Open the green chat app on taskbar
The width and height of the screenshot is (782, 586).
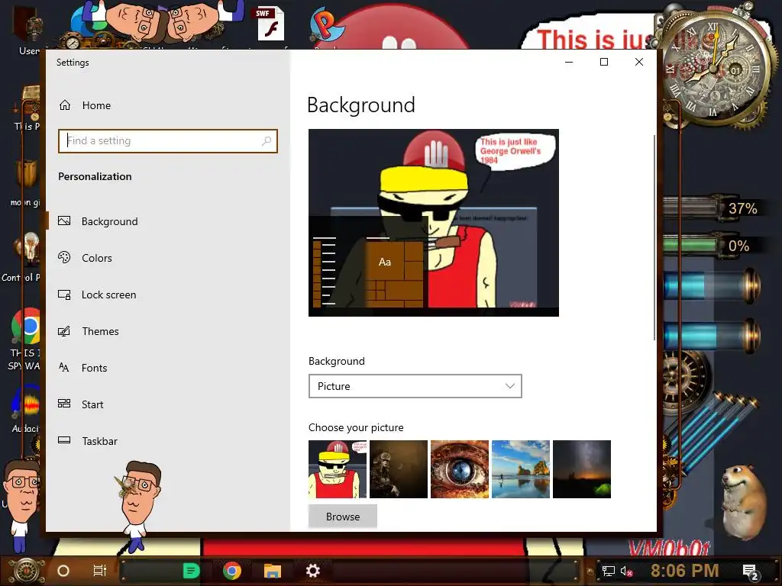tap(191, 571)
